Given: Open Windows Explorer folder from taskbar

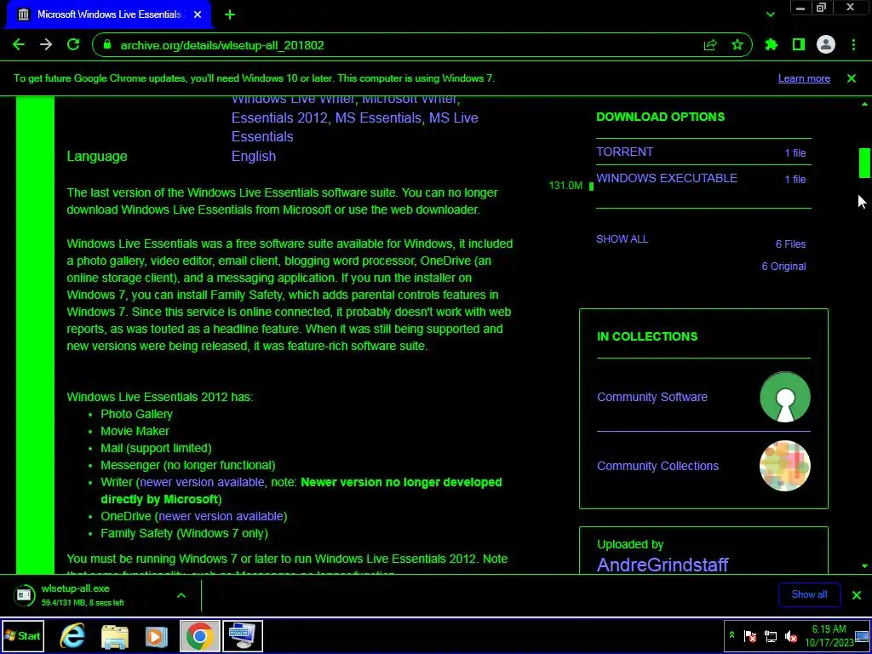Looking at the screenshot, I should (115, 635).
